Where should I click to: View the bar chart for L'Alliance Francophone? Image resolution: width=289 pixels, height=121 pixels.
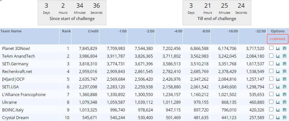tap(278, 94)
